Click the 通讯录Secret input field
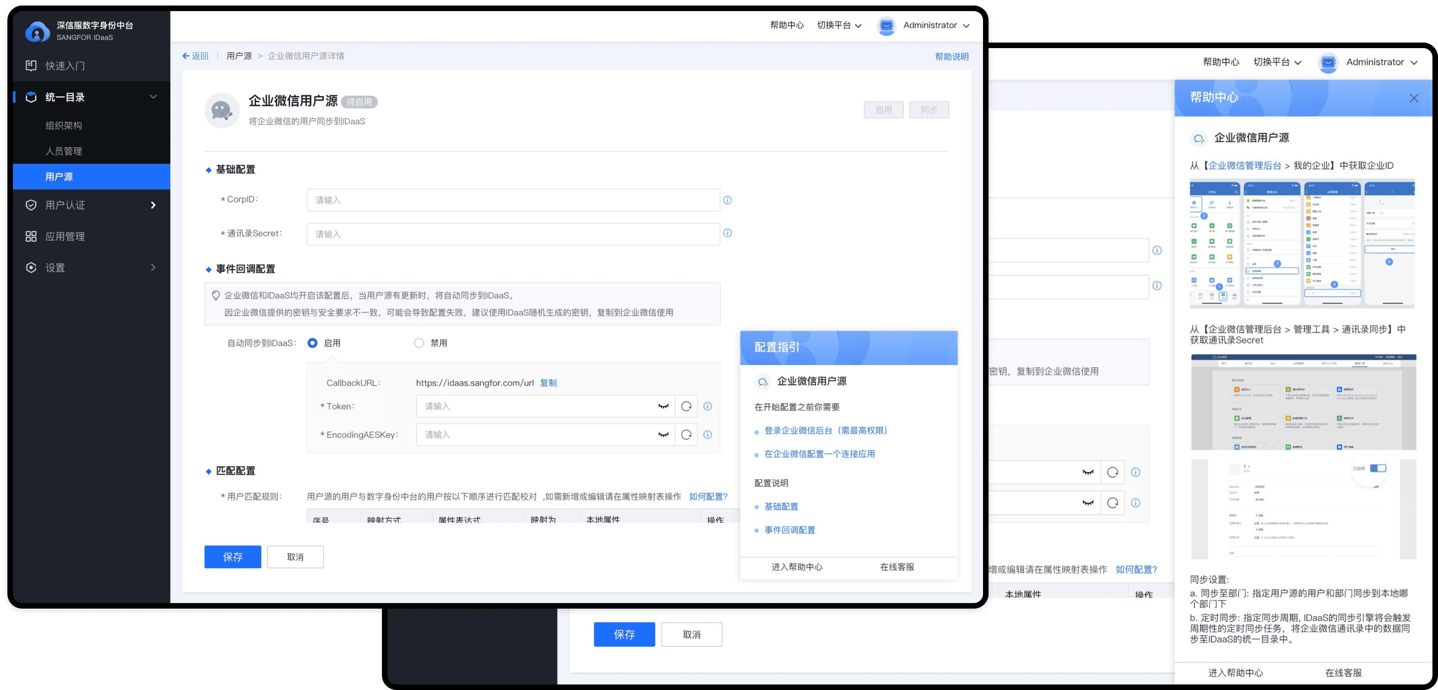 click(x=513, y=234)
